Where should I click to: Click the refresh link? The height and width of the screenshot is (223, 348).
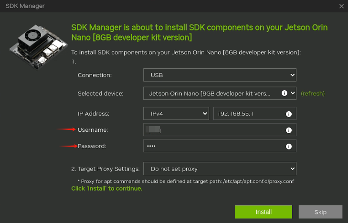click(x=313, y=94)
